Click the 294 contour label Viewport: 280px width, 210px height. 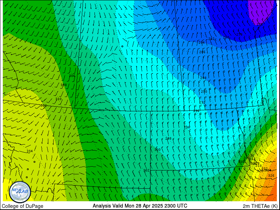(x=196, y=111)
